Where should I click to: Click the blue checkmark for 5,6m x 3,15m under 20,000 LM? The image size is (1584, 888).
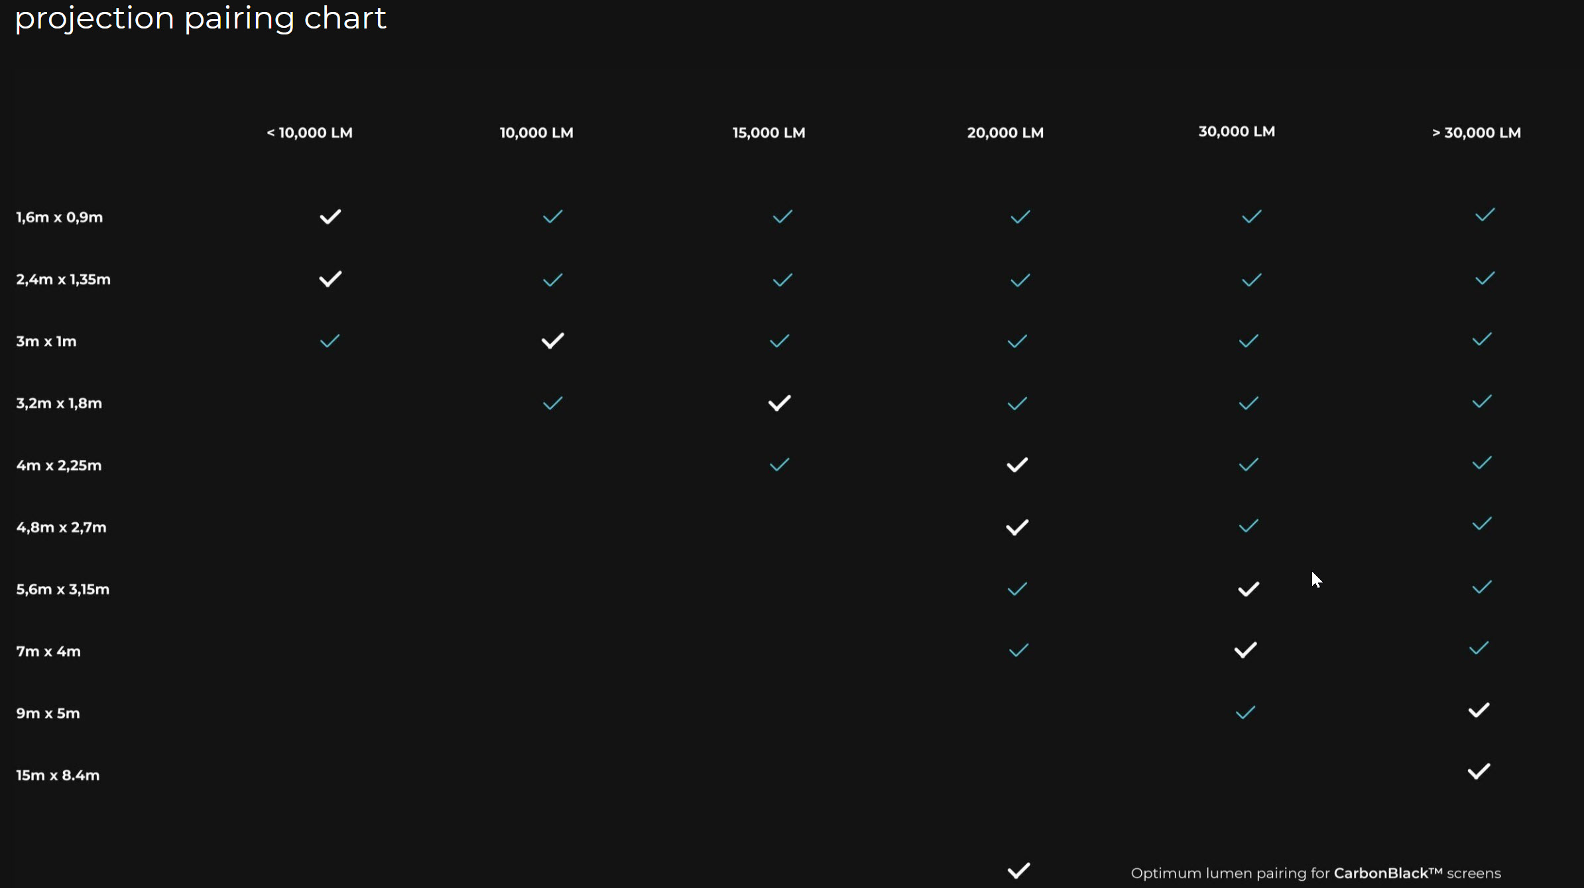tap(1017, 588)
